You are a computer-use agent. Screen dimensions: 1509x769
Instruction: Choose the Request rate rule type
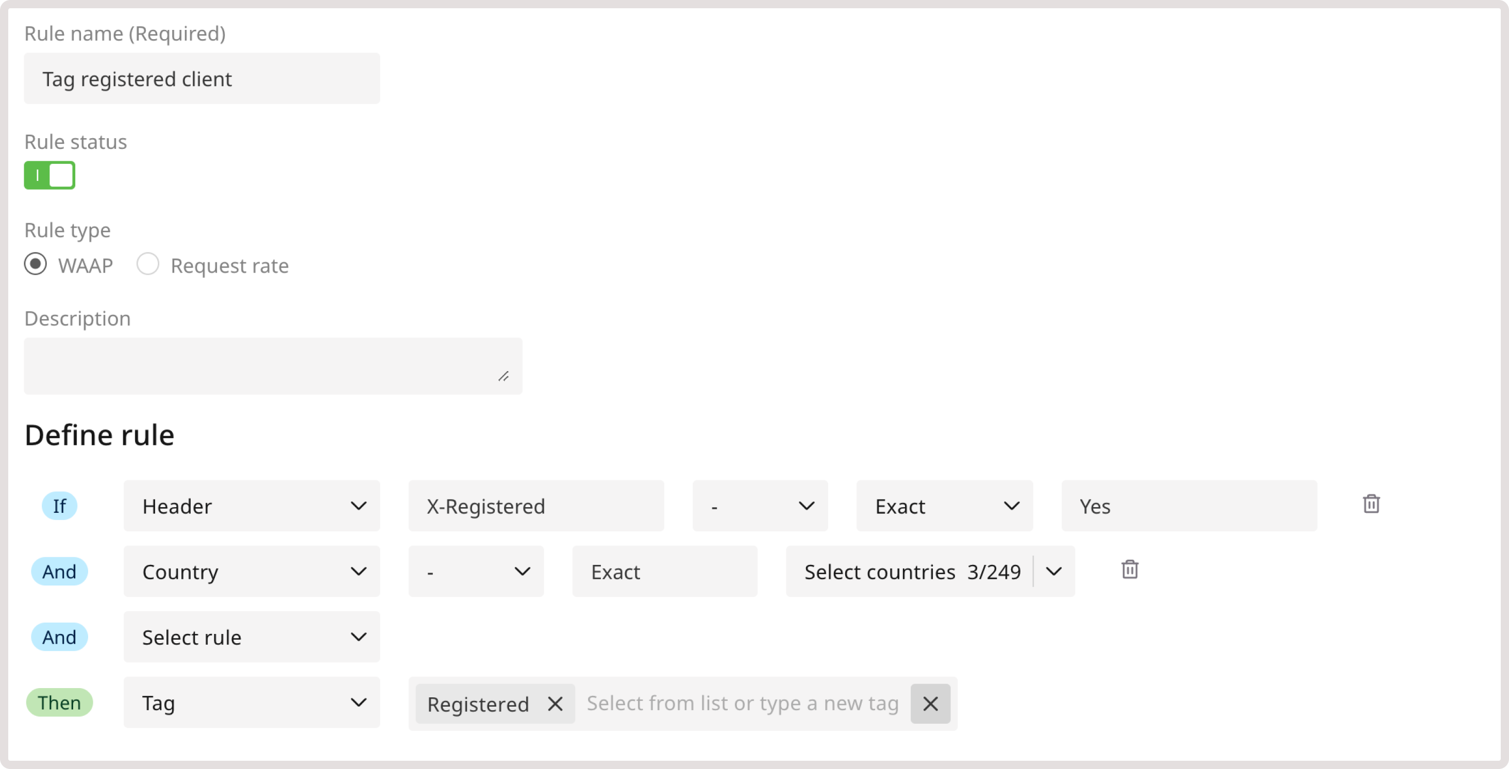pyautogui.click(x=148, y=264)
